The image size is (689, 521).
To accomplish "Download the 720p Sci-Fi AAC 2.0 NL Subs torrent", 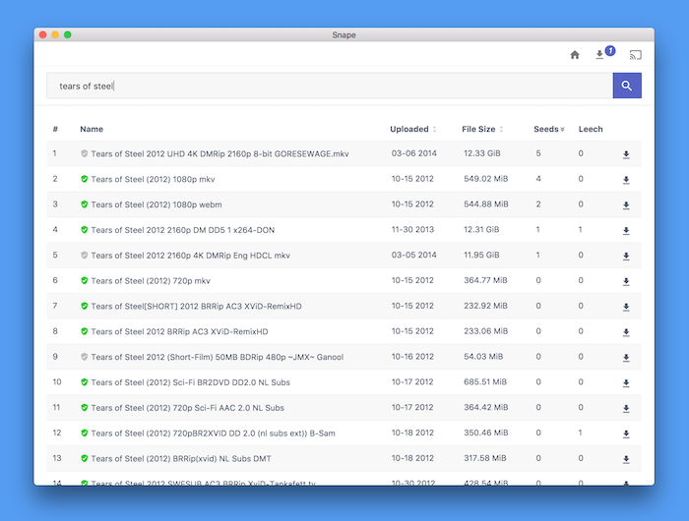I will [626, 409].
